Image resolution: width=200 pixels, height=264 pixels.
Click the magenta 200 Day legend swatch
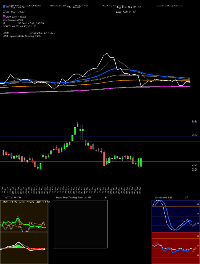point(4,16)
